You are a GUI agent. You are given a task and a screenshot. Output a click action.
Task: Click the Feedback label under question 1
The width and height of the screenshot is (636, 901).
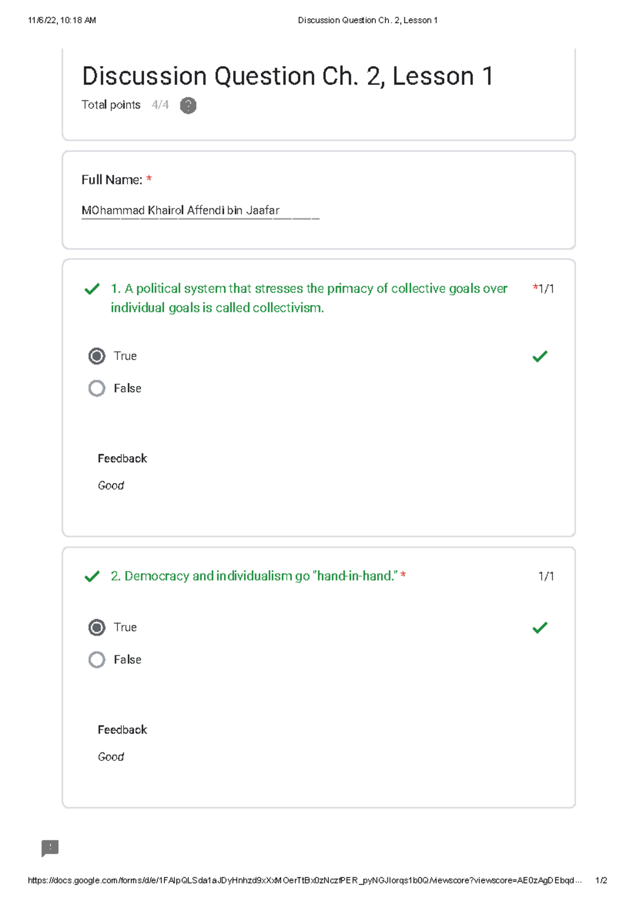122,458
